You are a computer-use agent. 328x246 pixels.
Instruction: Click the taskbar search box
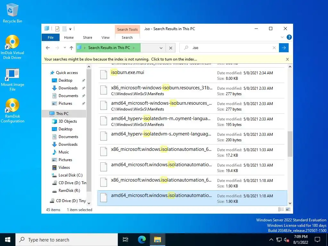(x=67, y=240)
